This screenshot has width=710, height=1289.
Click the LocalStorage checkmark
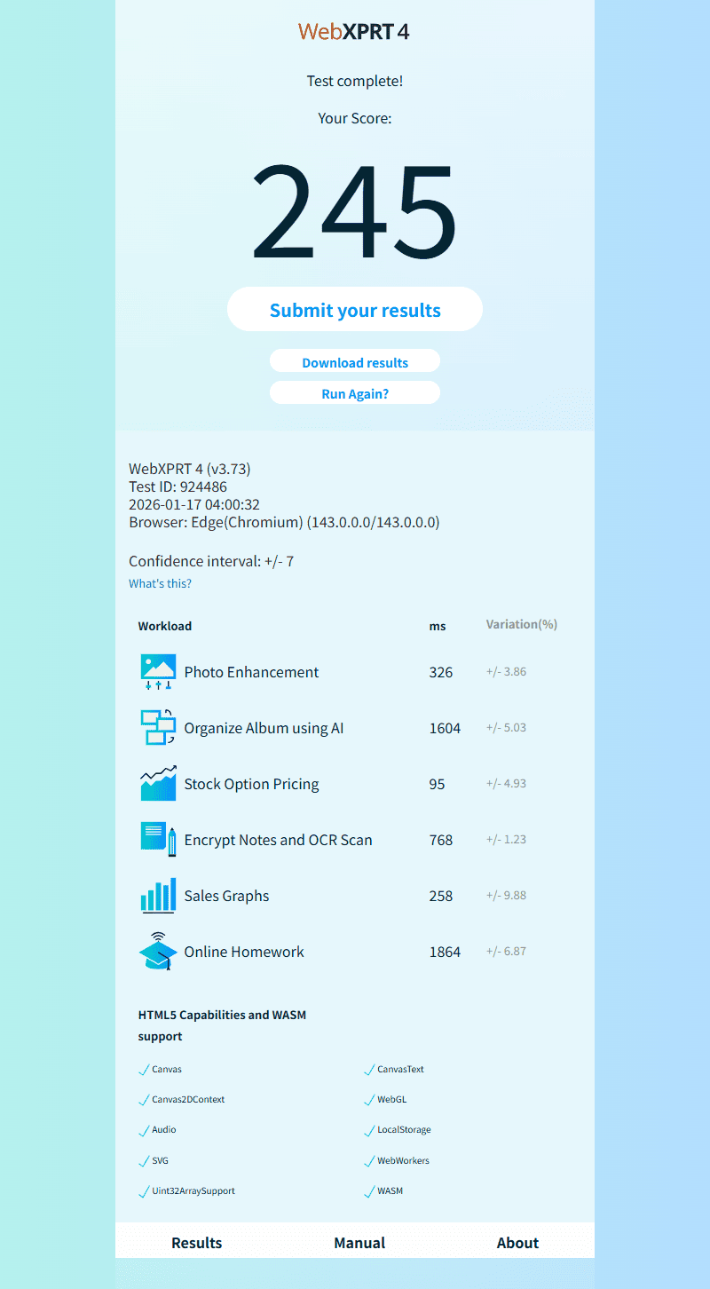point(369,1131)
